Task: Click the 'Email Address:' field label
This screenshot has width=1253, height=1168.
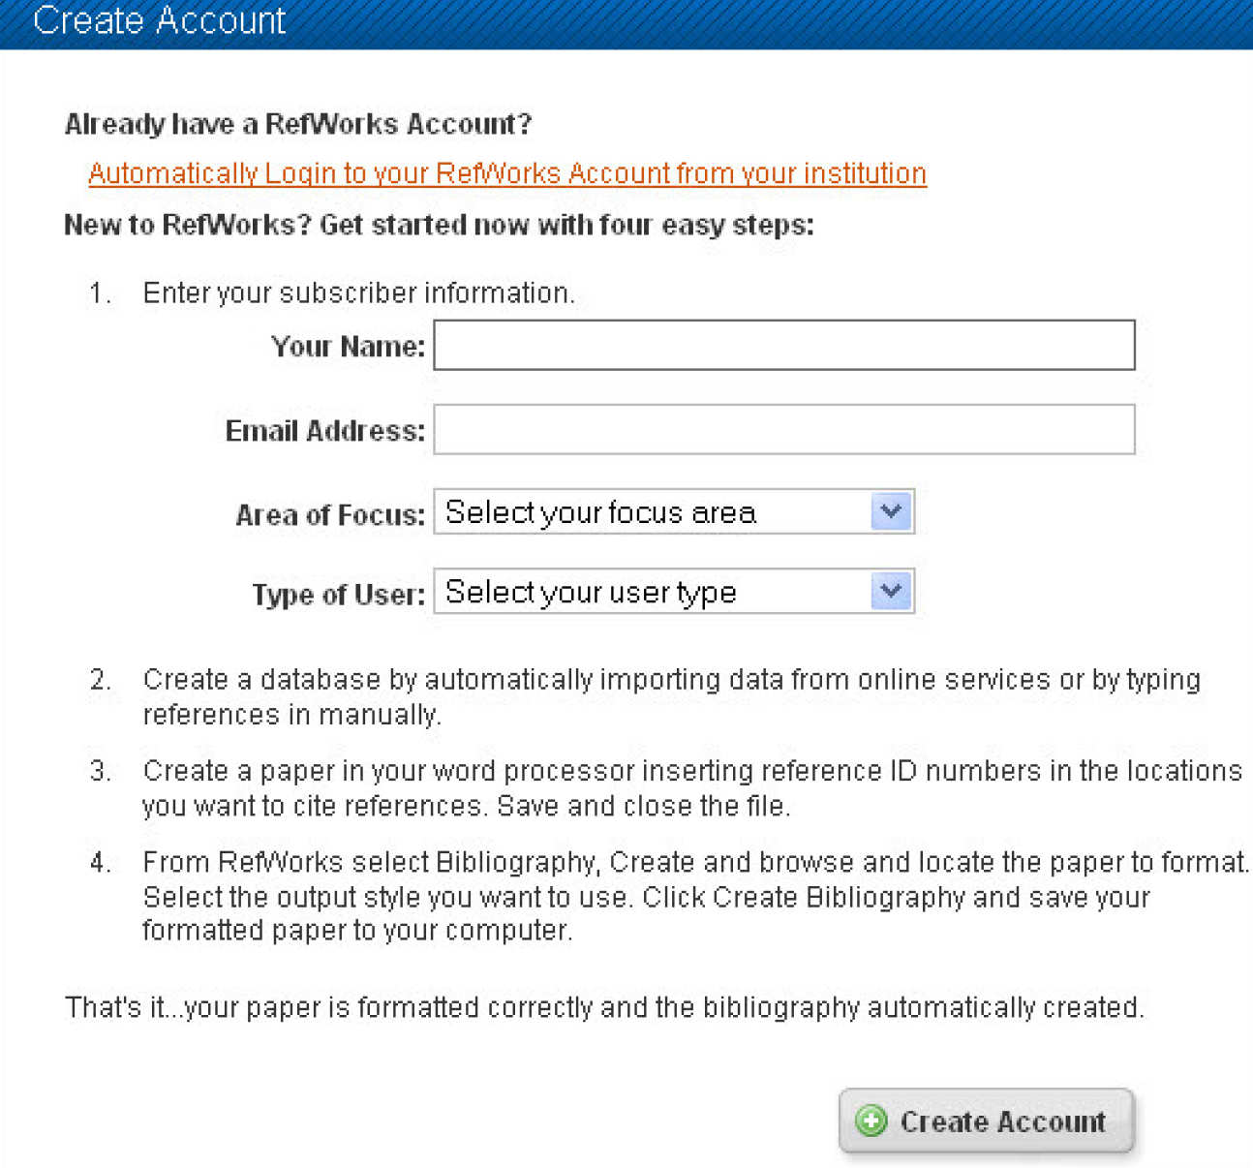Action: click(324, 430)
